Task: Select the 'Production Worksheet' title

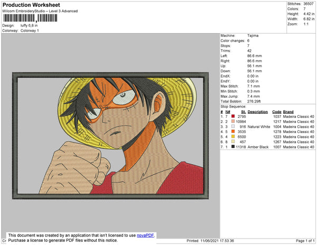Action: tap(31, 5)
